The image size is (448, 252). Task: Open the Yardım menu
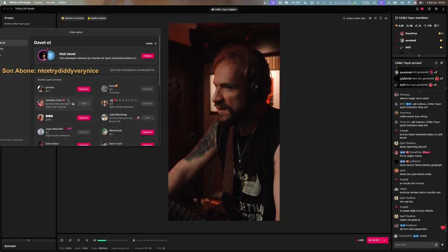click(x=62, y=2)
